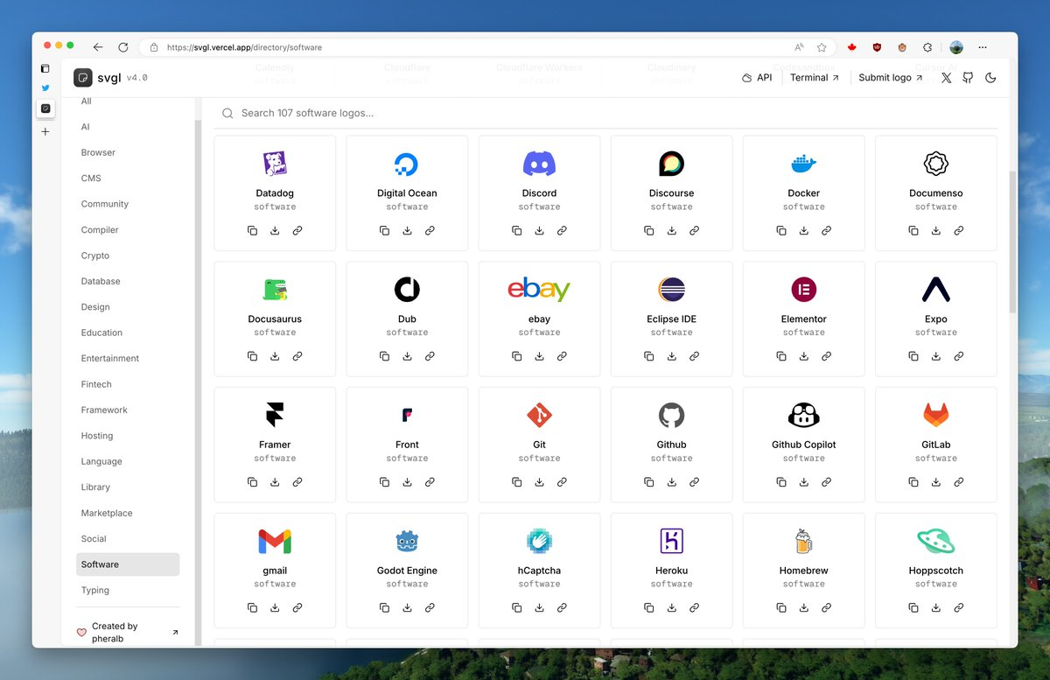
Task: Toggle dark mode with the moon icon
Action: pos(990,78)
